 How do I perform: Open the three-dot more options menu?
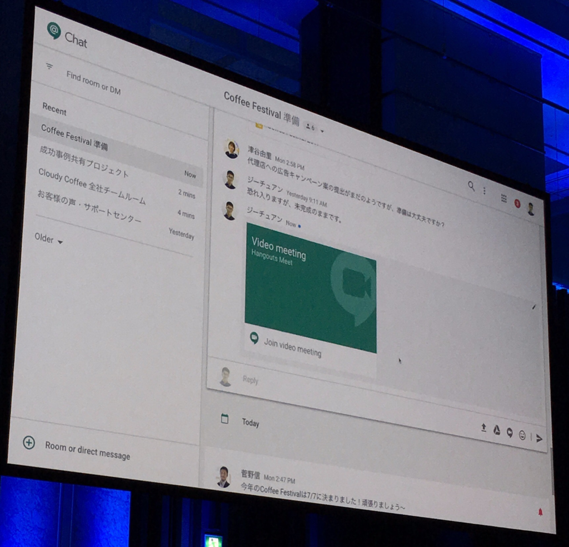484,190
